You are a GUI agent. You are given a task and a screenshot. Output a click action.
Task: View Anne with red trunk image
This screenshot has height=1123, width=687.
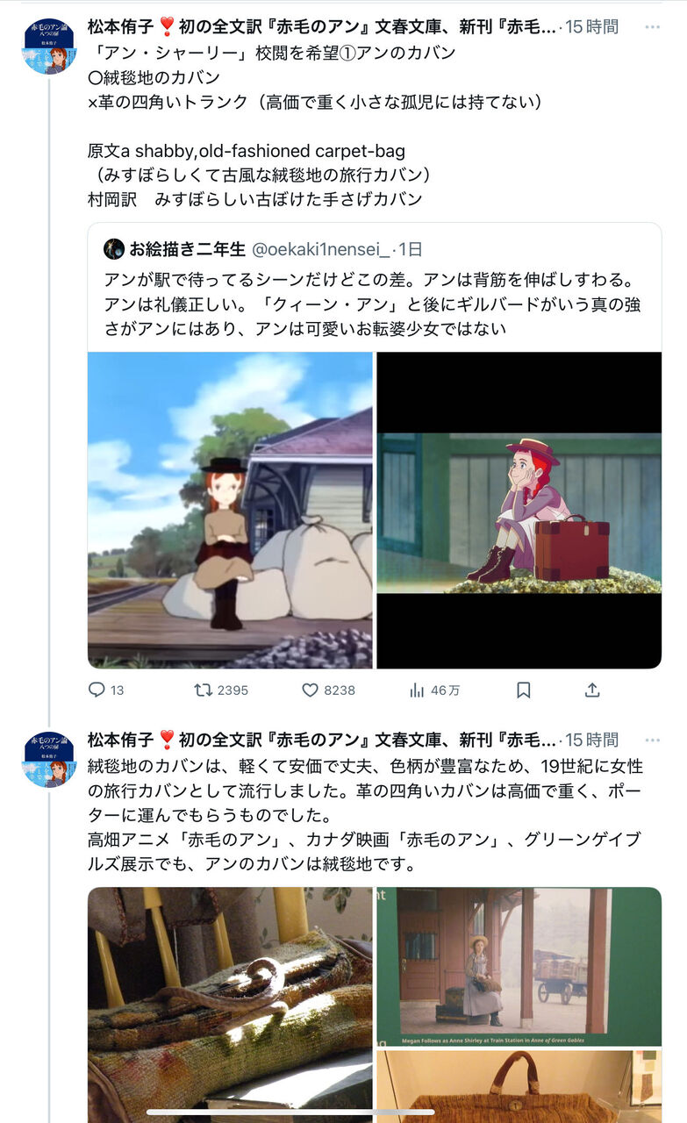click(x=519, y=511)
